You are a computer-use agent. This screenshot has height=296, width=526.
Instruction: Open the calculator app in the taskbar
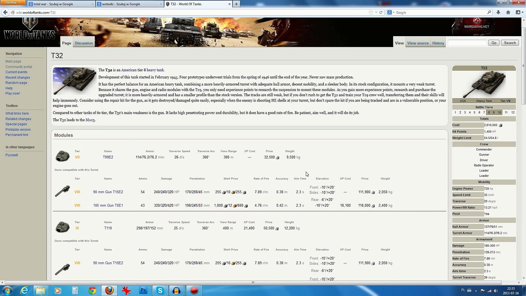pyautogui.click(x=75, y=291)
